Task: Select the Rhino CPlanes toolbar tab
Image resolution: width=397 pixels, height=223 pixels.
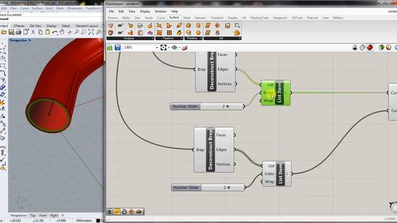Action: pyautogui.click(x=19, y=26)
